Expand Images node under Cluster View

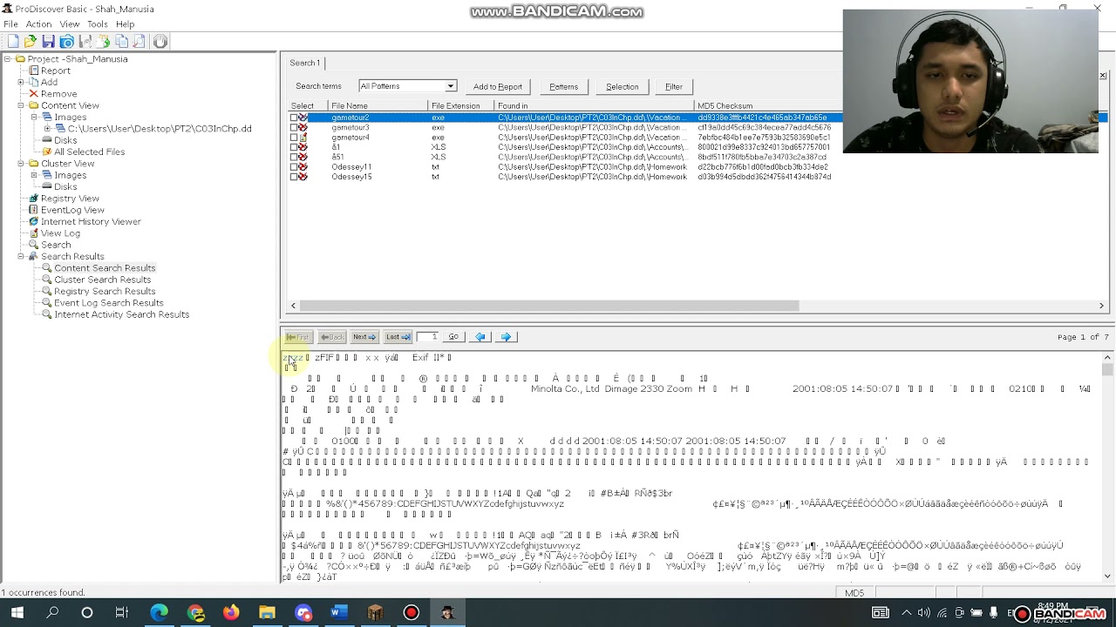[x=34, y=175]
